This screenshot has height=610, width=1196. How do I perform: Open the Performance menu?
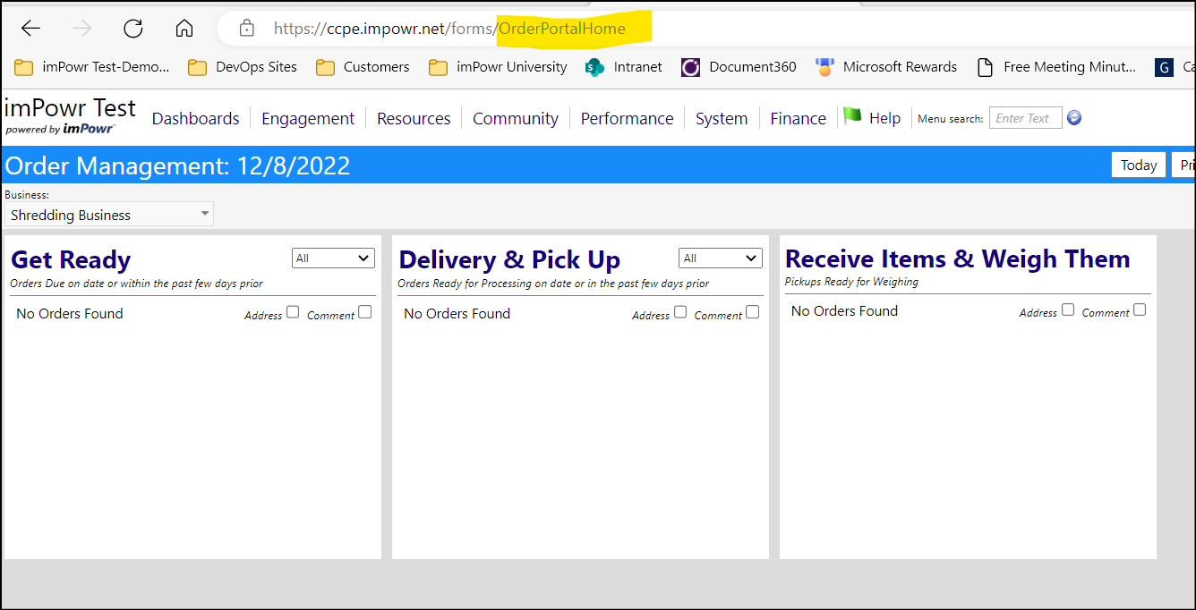coord(627,118)
